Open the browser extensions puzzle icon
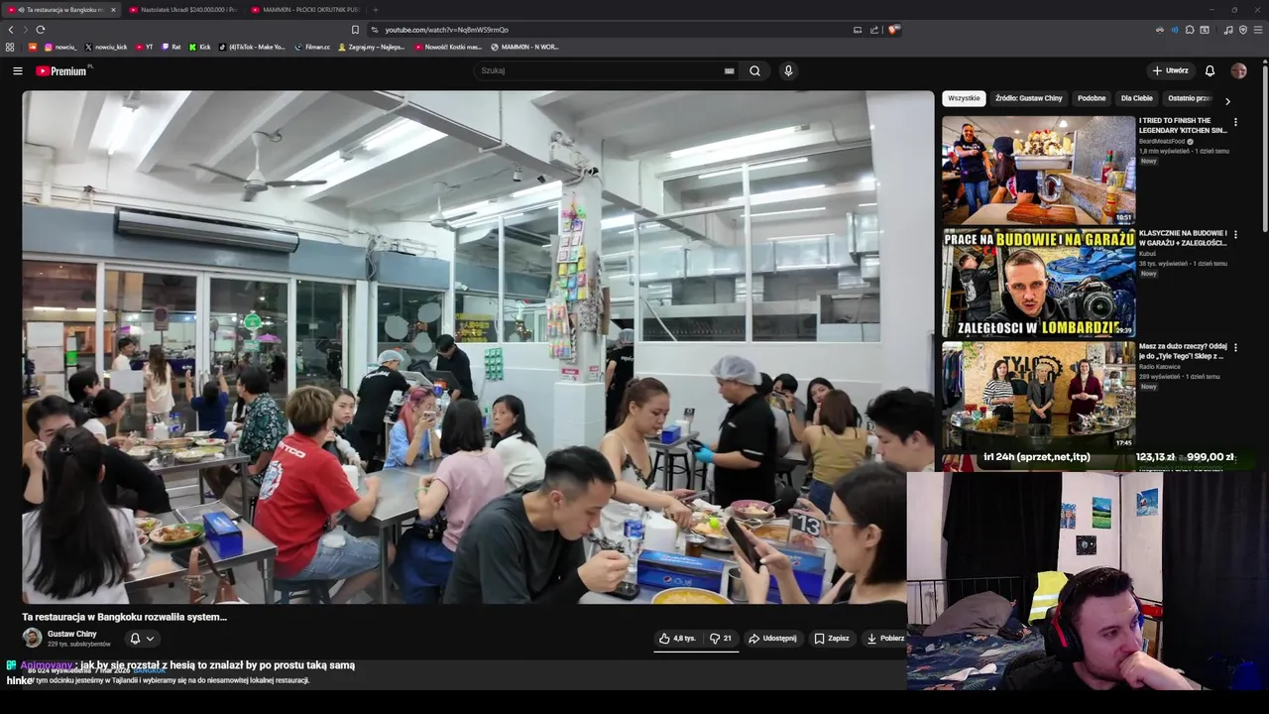1269x714 pixels. click(1190, 30)
